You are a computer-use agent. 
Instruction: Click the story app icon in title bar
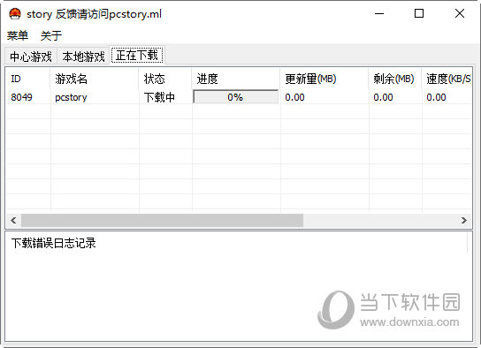click(15, 14)
